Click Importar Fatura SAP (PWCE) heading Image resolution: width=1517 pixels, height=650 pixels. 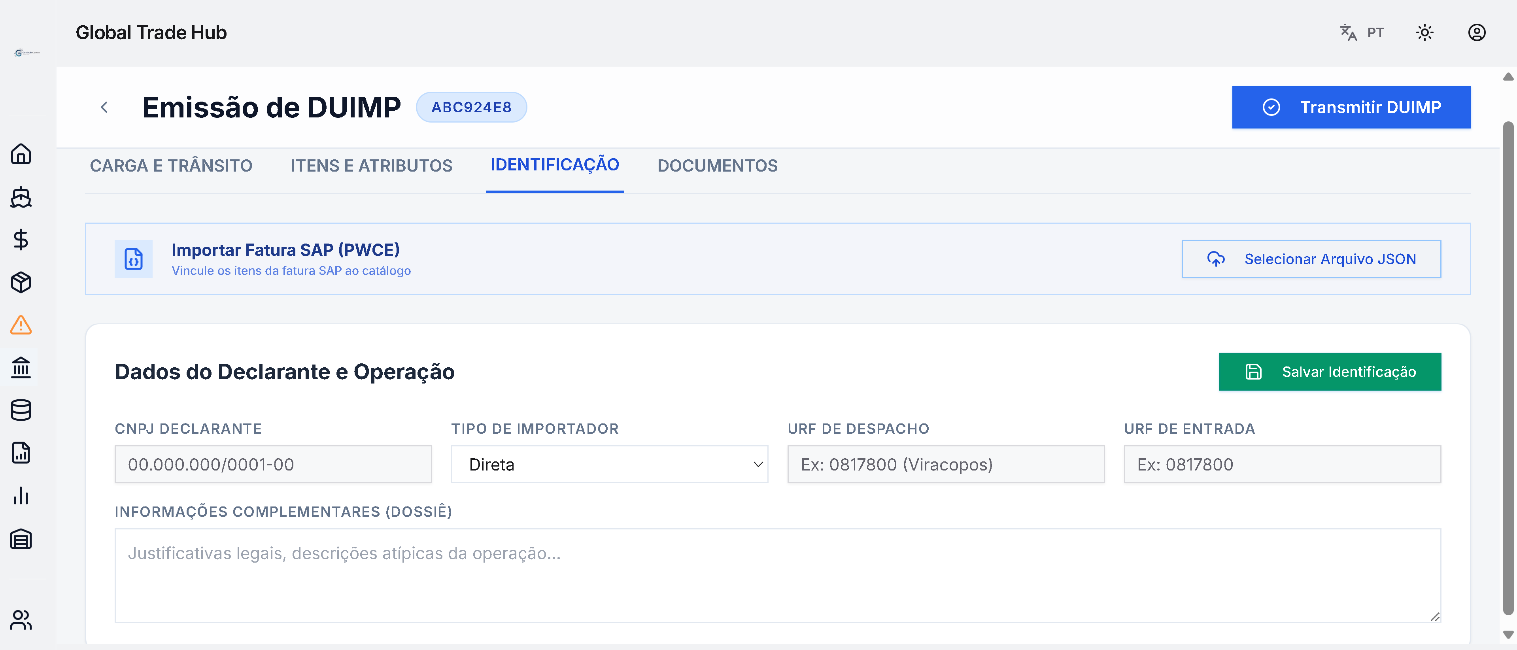(x=285, y=249)
